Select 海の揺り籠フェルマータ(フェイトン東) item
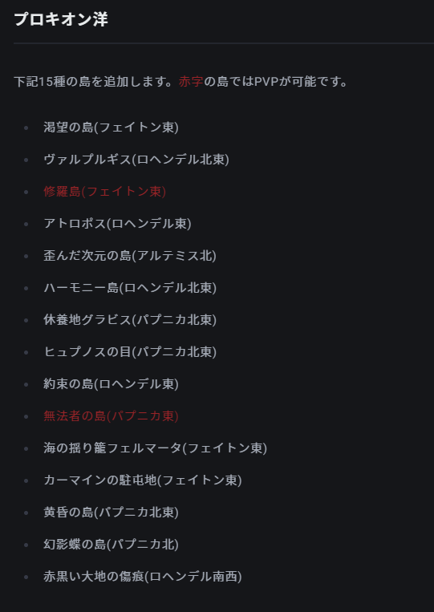Viewport: 434px width, 612px height. (x=156, y=448)
